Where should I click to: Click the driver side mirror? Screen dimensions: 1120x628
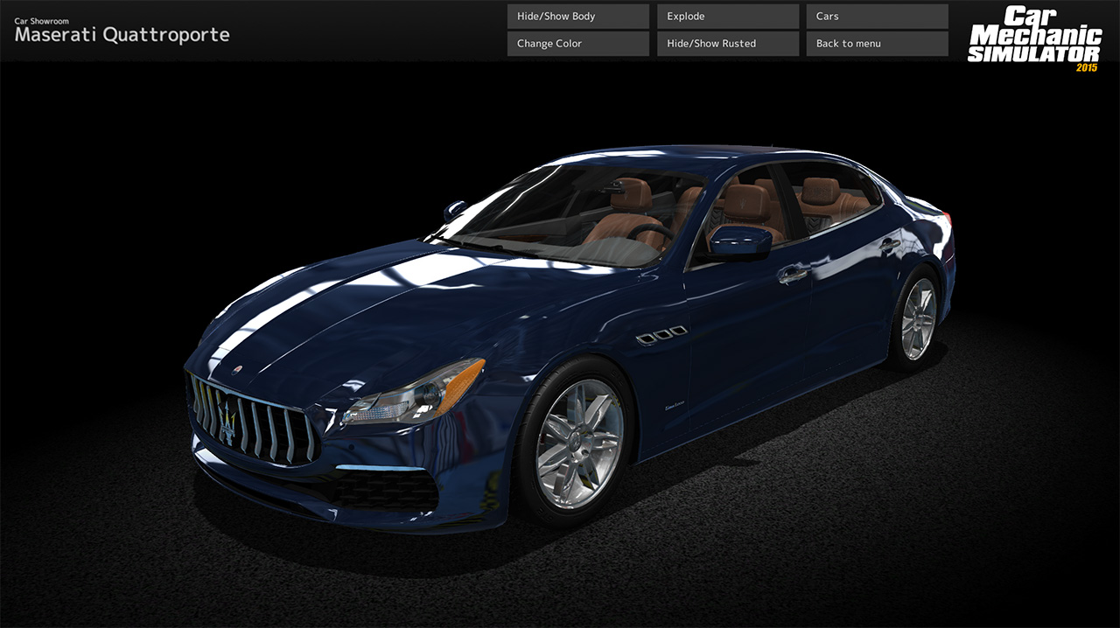coord(738,236)
